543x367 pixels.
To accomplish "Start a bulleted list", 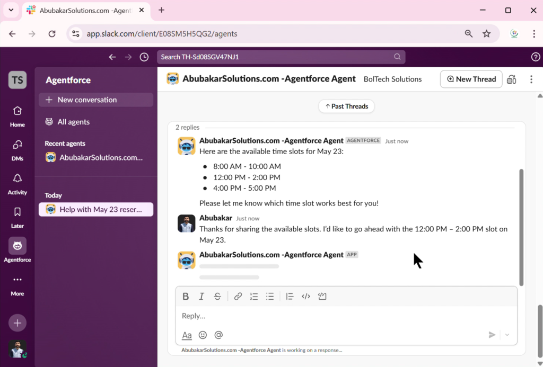I will (270, 297).
